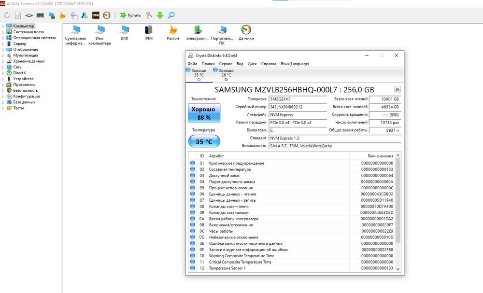Screen dimensions: 483x293
Task: Open the Разгон flame icon
Action: (x=173, y=33)
